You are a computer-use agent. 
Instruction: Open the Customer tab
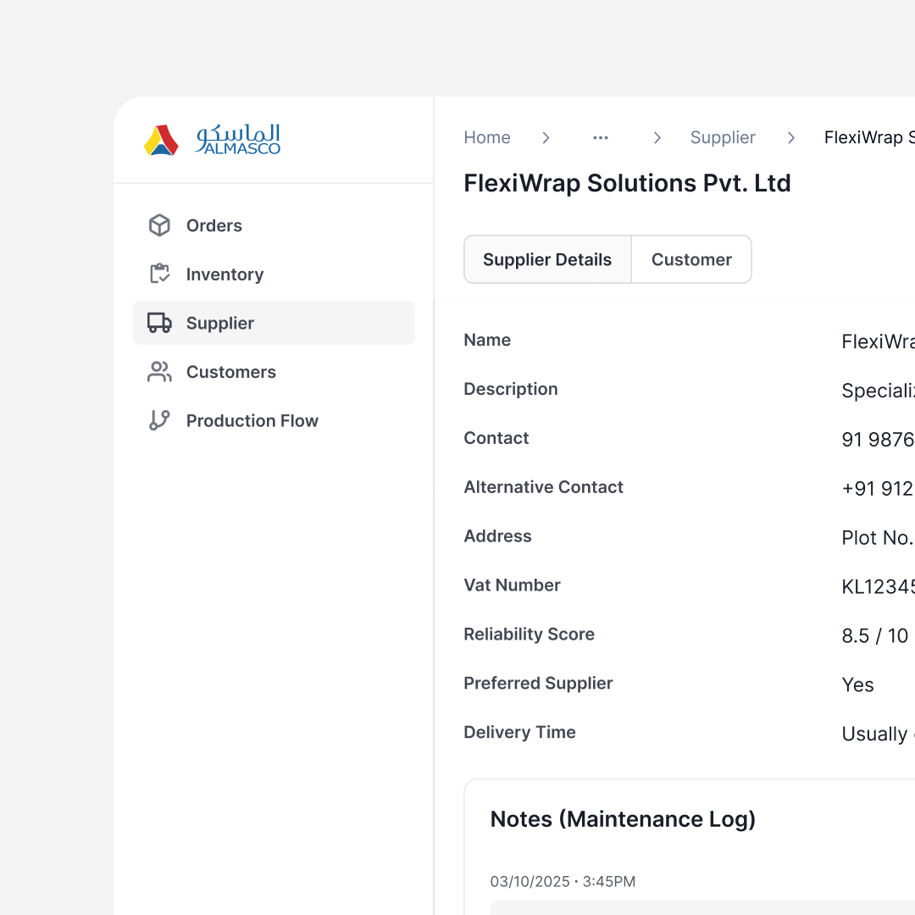coord(691,259)
